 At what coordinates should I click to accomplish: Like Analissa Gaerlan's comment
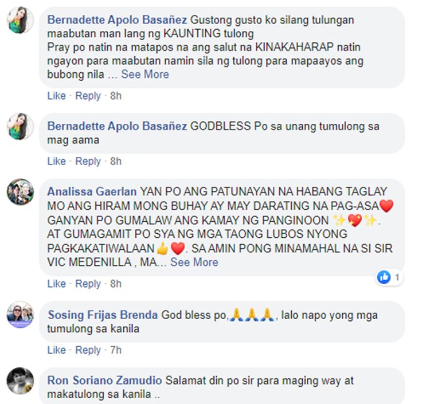point(57,284)
